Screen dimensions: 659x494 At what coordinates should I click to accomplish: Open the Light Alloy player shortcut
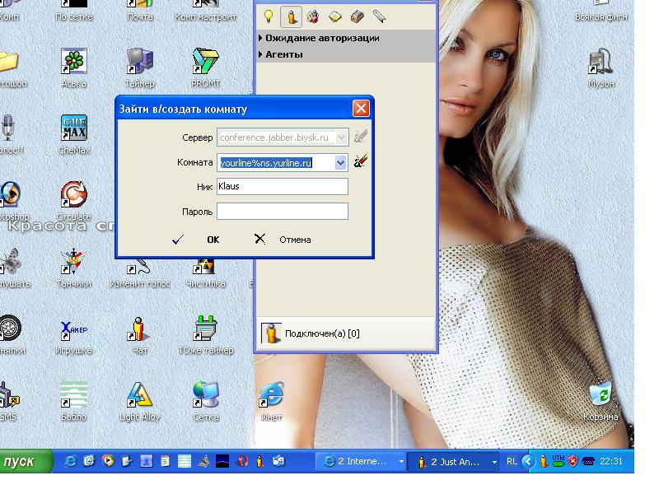click(139, 396)
